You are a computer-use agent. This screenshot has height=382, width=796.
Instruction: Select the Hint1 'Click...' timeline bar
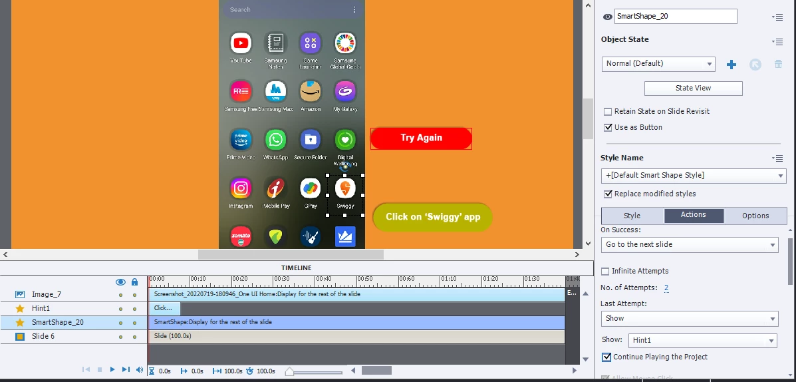click(164, 308)
